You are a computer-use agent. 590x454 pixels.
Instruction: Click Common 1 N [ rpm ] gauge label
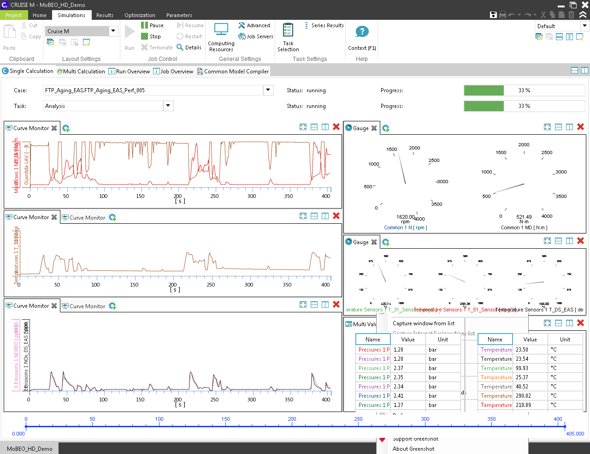pos(406,227)
